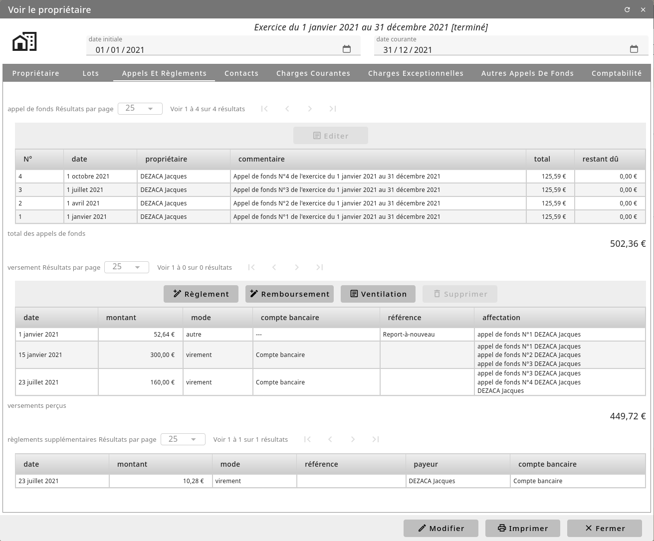
Task: Switch to the Propriétaire tab
Action: pyautogui.click(x=36, y=73)
